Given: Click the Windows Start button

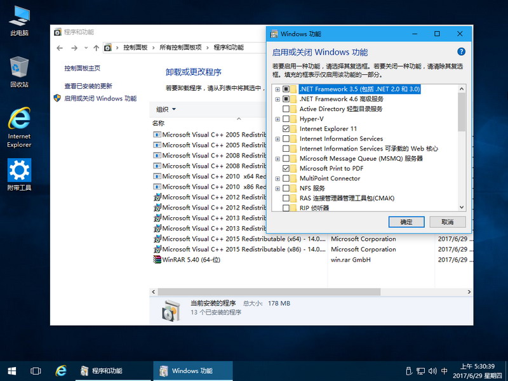Looking at the screenshot, I should tap(11, 371).
